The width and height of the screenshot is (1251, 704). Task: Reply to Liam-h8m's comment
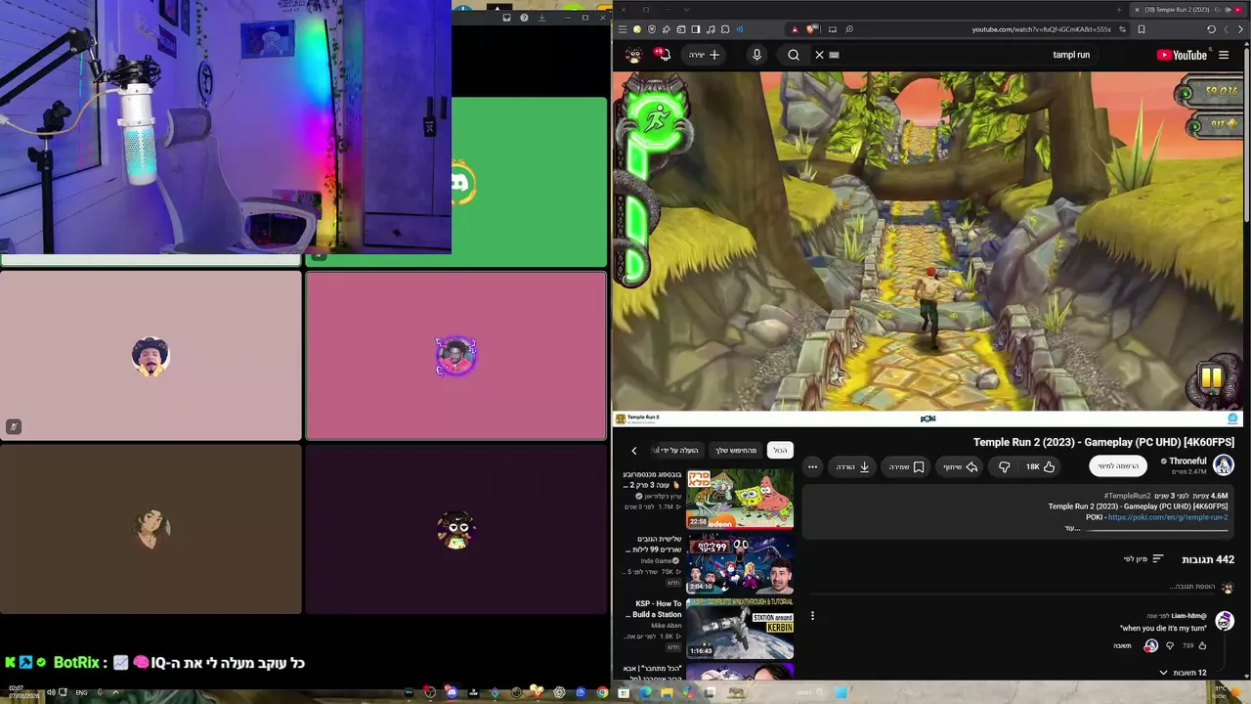(x=1122, y=645)
